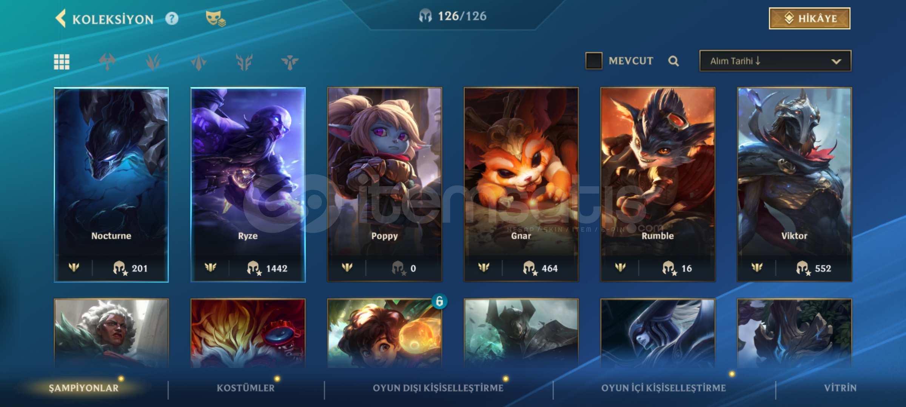This screenshot has height=407, width=906.
Task: Click the gold mask and coins icon
Action: coord(216,18)
